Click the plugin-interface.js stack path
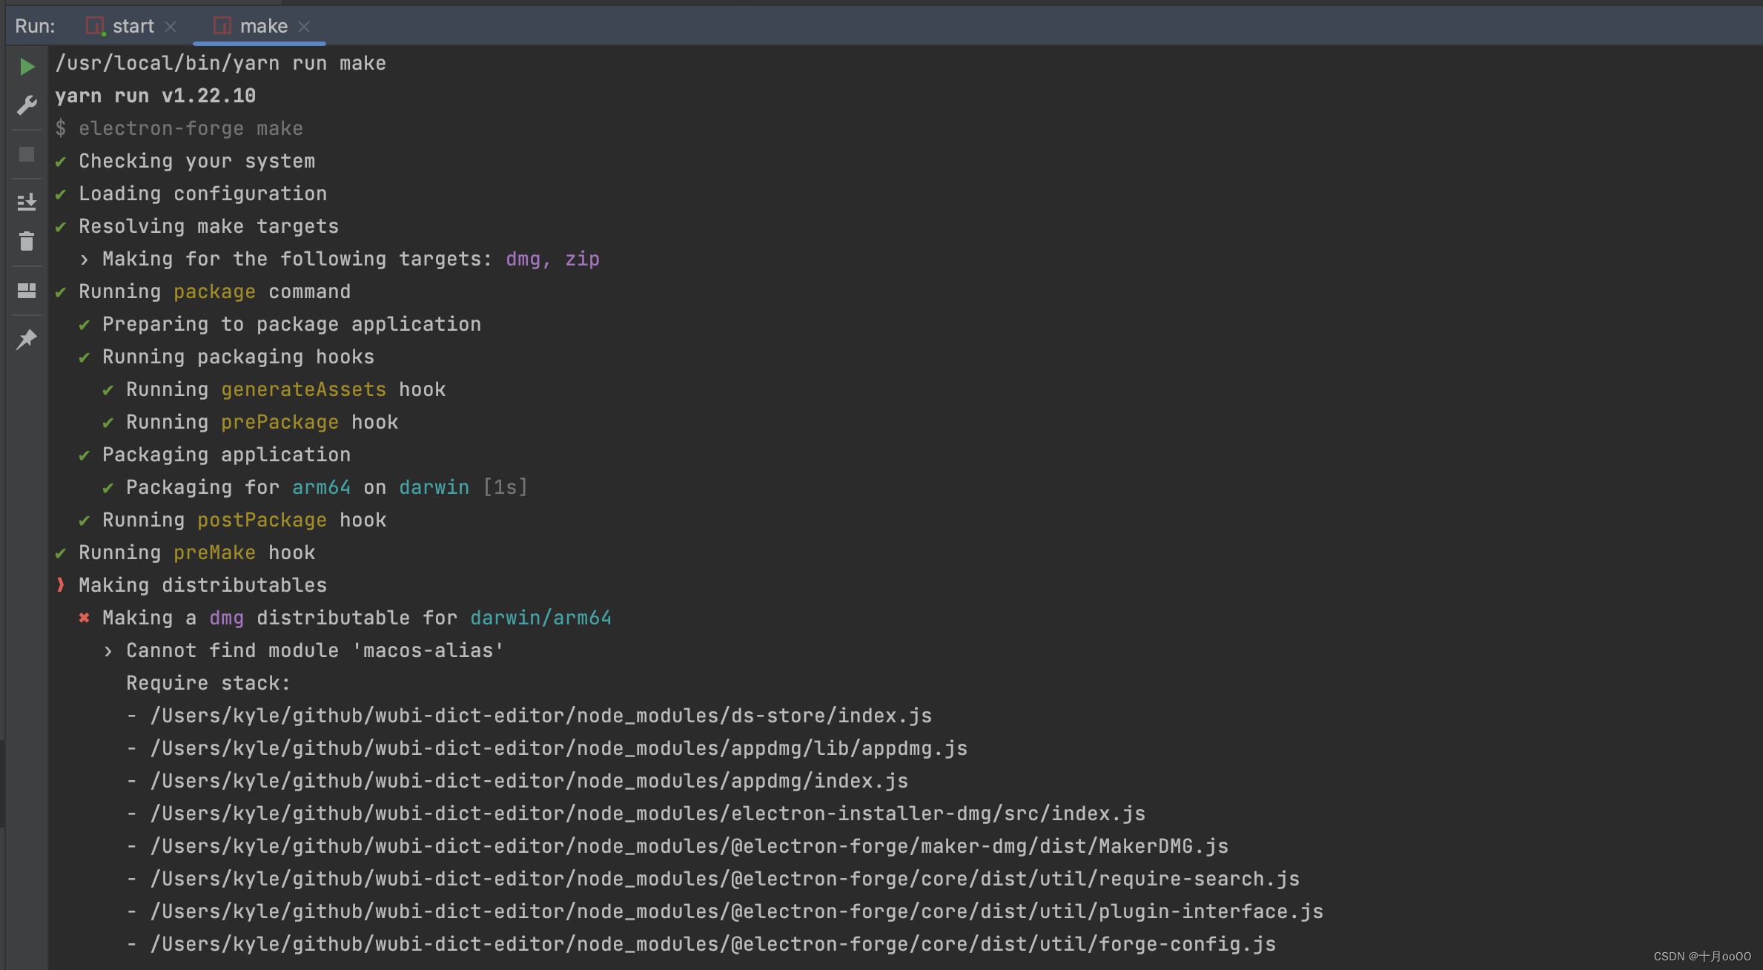 (x=737, y=911)
